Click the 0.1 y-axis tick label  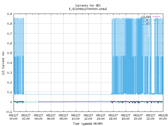point(10,92)
